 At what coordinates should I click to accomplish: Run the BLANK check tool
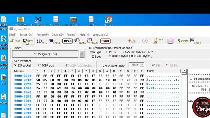(x=80, y=41)
